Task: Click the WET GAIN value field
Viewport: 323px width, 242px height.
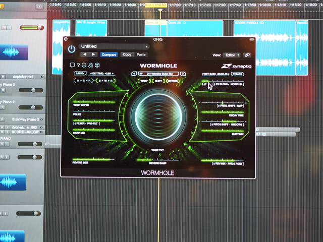Action: click(216, 74)
